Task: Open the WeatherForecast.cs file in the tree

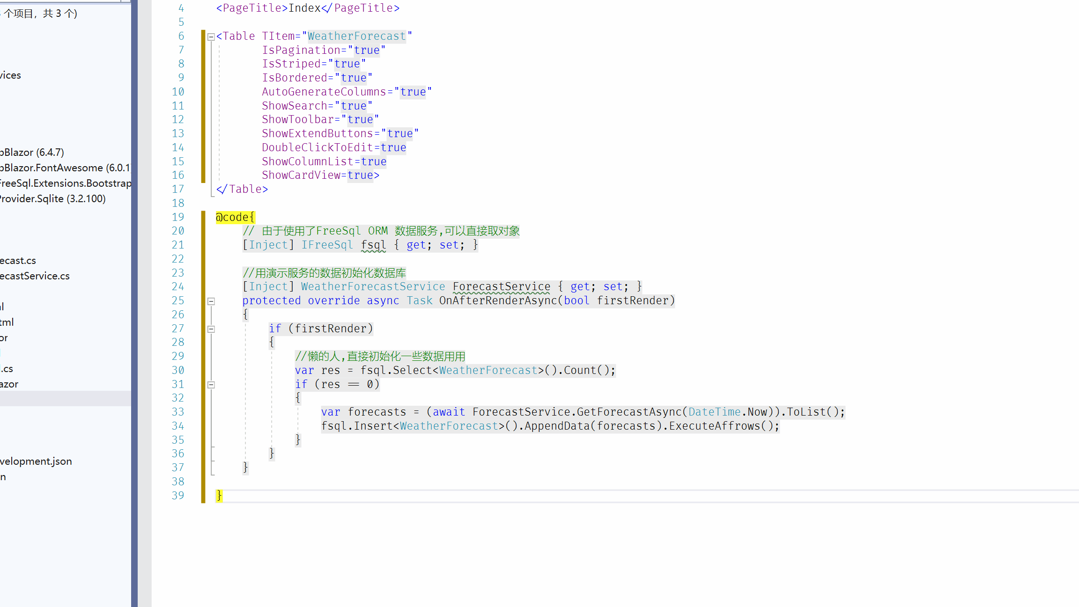Action: (18, 260)
